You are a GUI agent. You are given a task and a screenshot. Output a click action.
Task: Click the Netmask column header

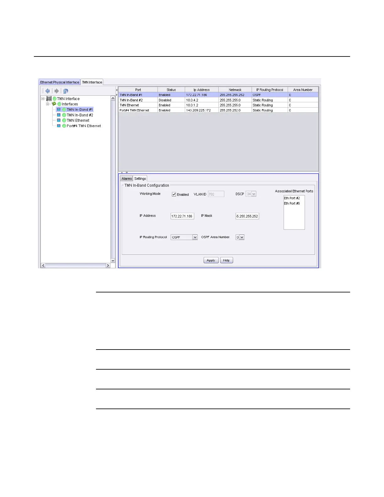235,90
